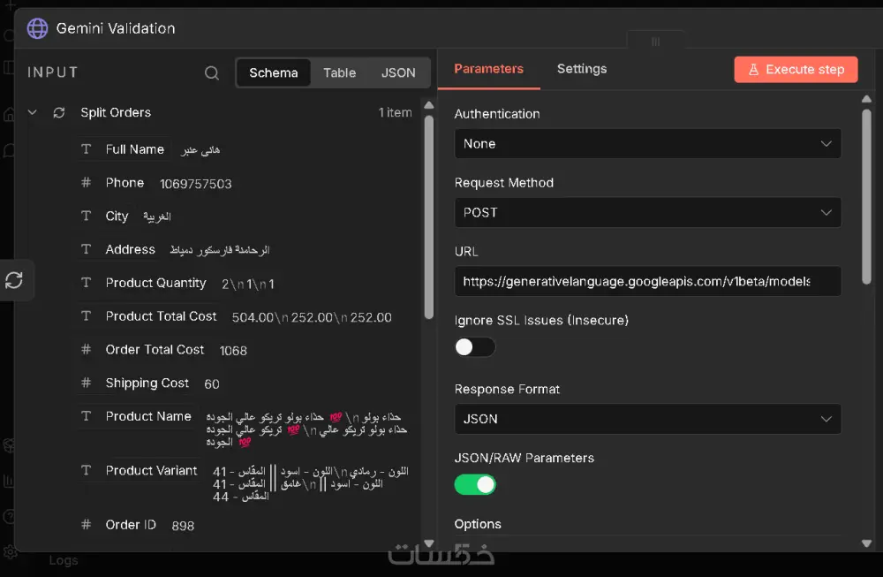Open the Settings tab
The height and width of the screenshot is (577, 883).
582,69
